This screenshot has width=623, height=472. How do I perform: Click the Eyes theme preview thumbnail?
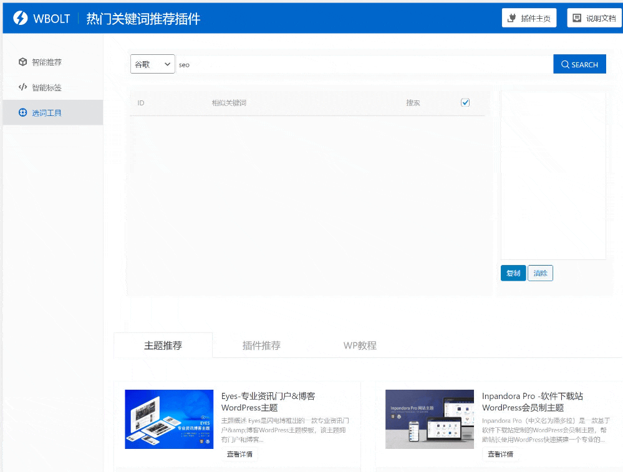click(x=168, y=419)
